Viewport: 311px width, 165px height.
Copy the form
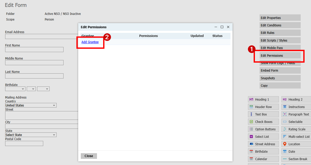point(280,85)
